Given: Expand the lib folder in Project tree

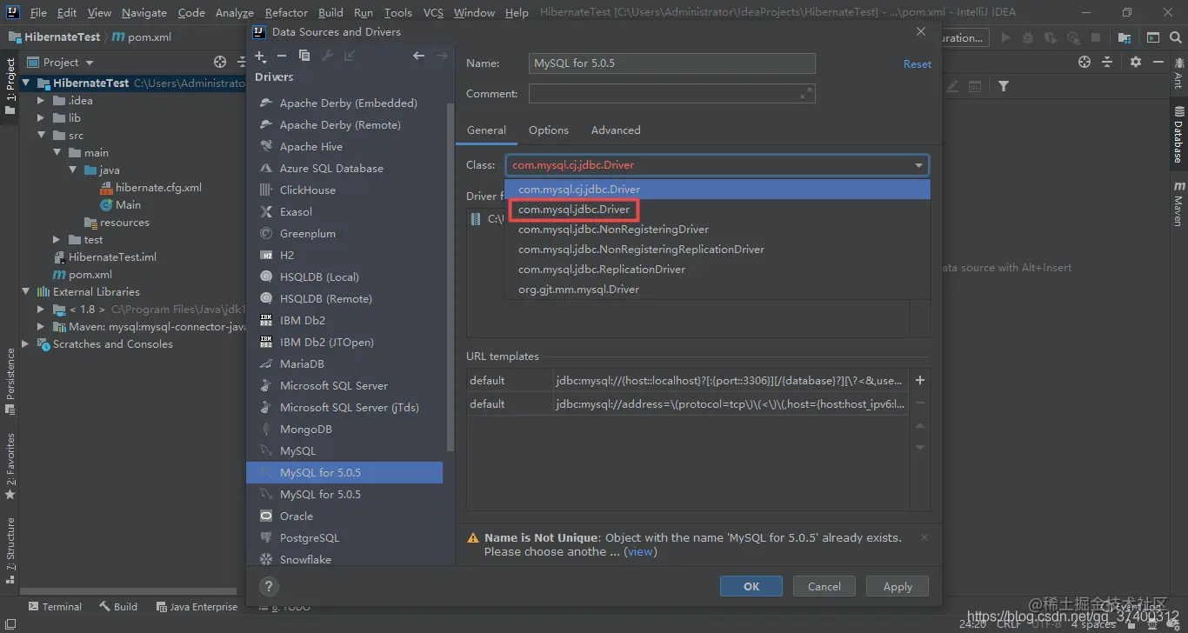Looking at the screenshot, I should [41, 117].
